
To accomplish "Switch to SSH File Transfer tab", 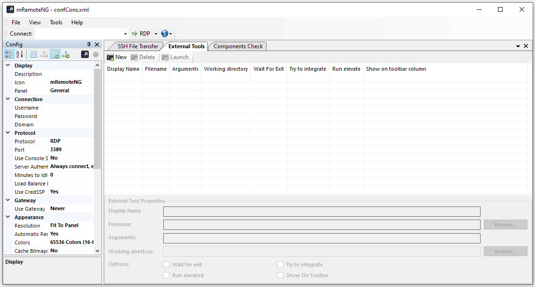I will [x=138, y=46].
